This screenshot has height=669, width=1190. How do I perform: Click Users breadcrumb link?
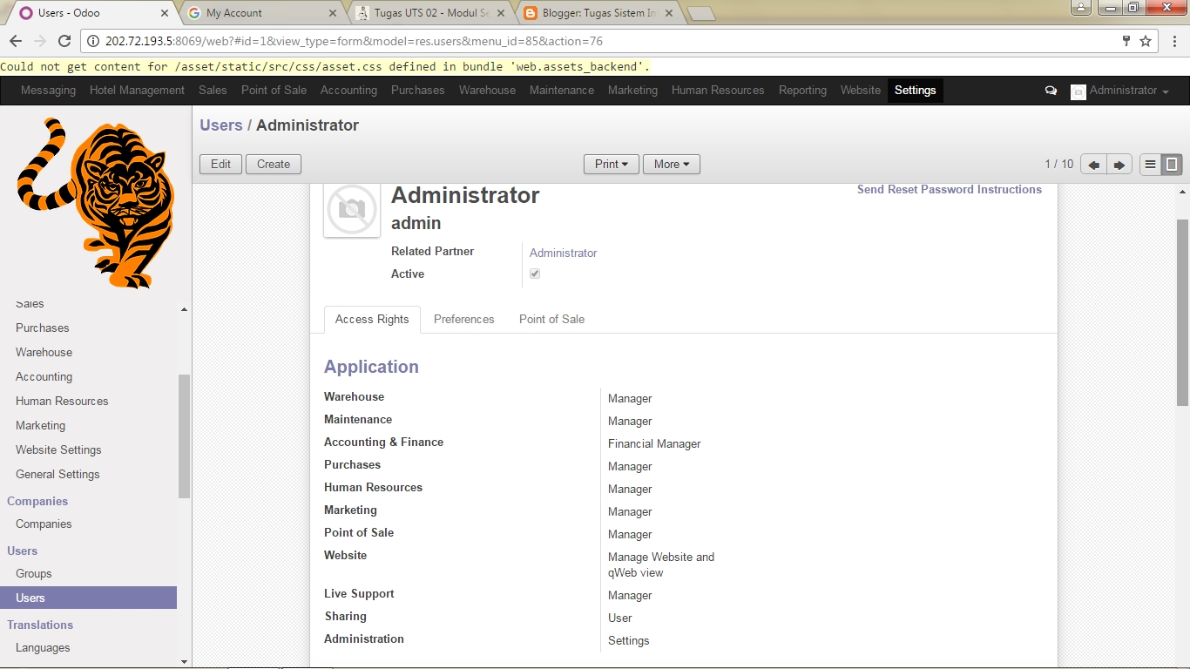pyautogui.click(x=221, y=125)
